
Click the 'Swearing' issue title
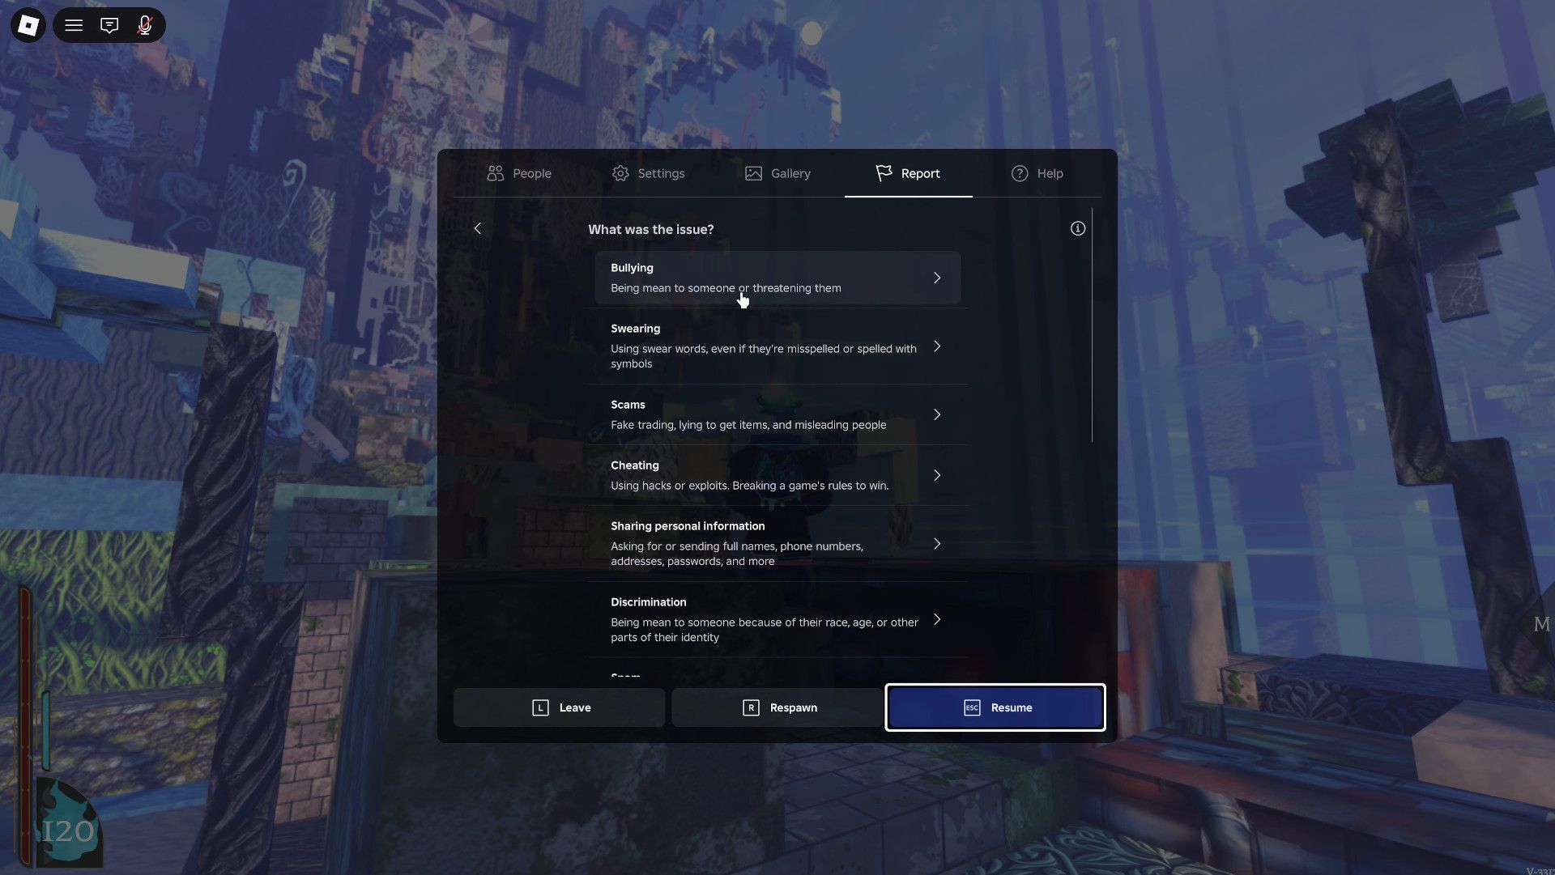click(x=635, y=329)
